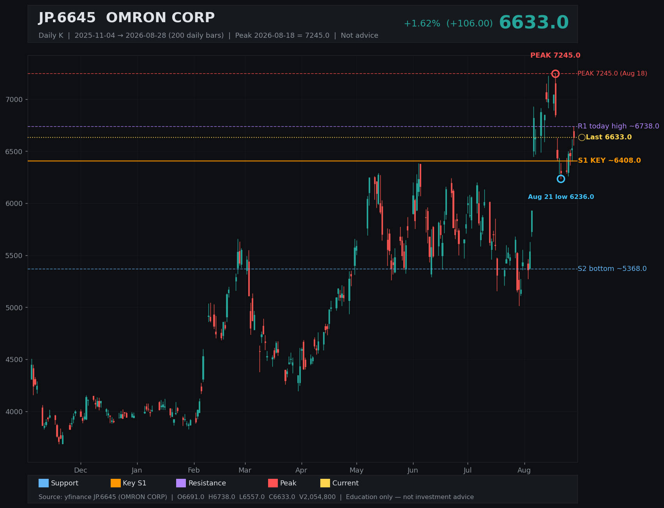
Task: Click the yellow circle beside Last 6633.0
Action: (x=582, y=137)
